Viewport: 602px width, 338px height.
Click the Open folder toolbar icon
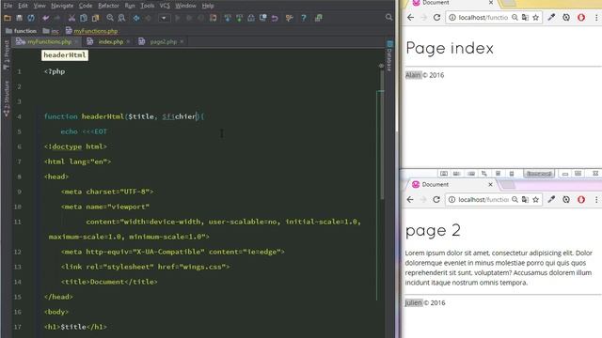tap(8, 18)
